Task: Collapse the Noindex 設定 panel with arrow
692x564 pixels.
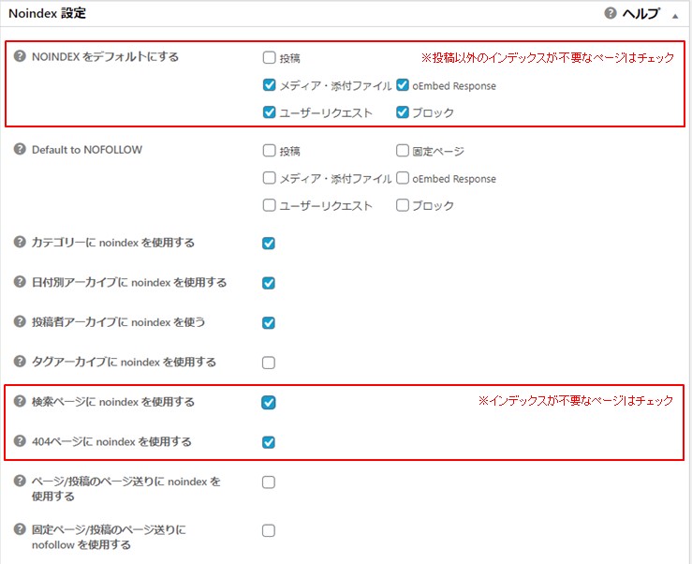Action: 675,15
